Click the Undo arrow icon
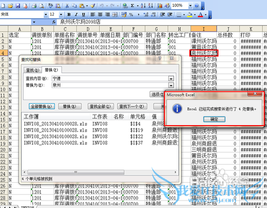Viewport: 267px width, 208px height. coord(102,6)
